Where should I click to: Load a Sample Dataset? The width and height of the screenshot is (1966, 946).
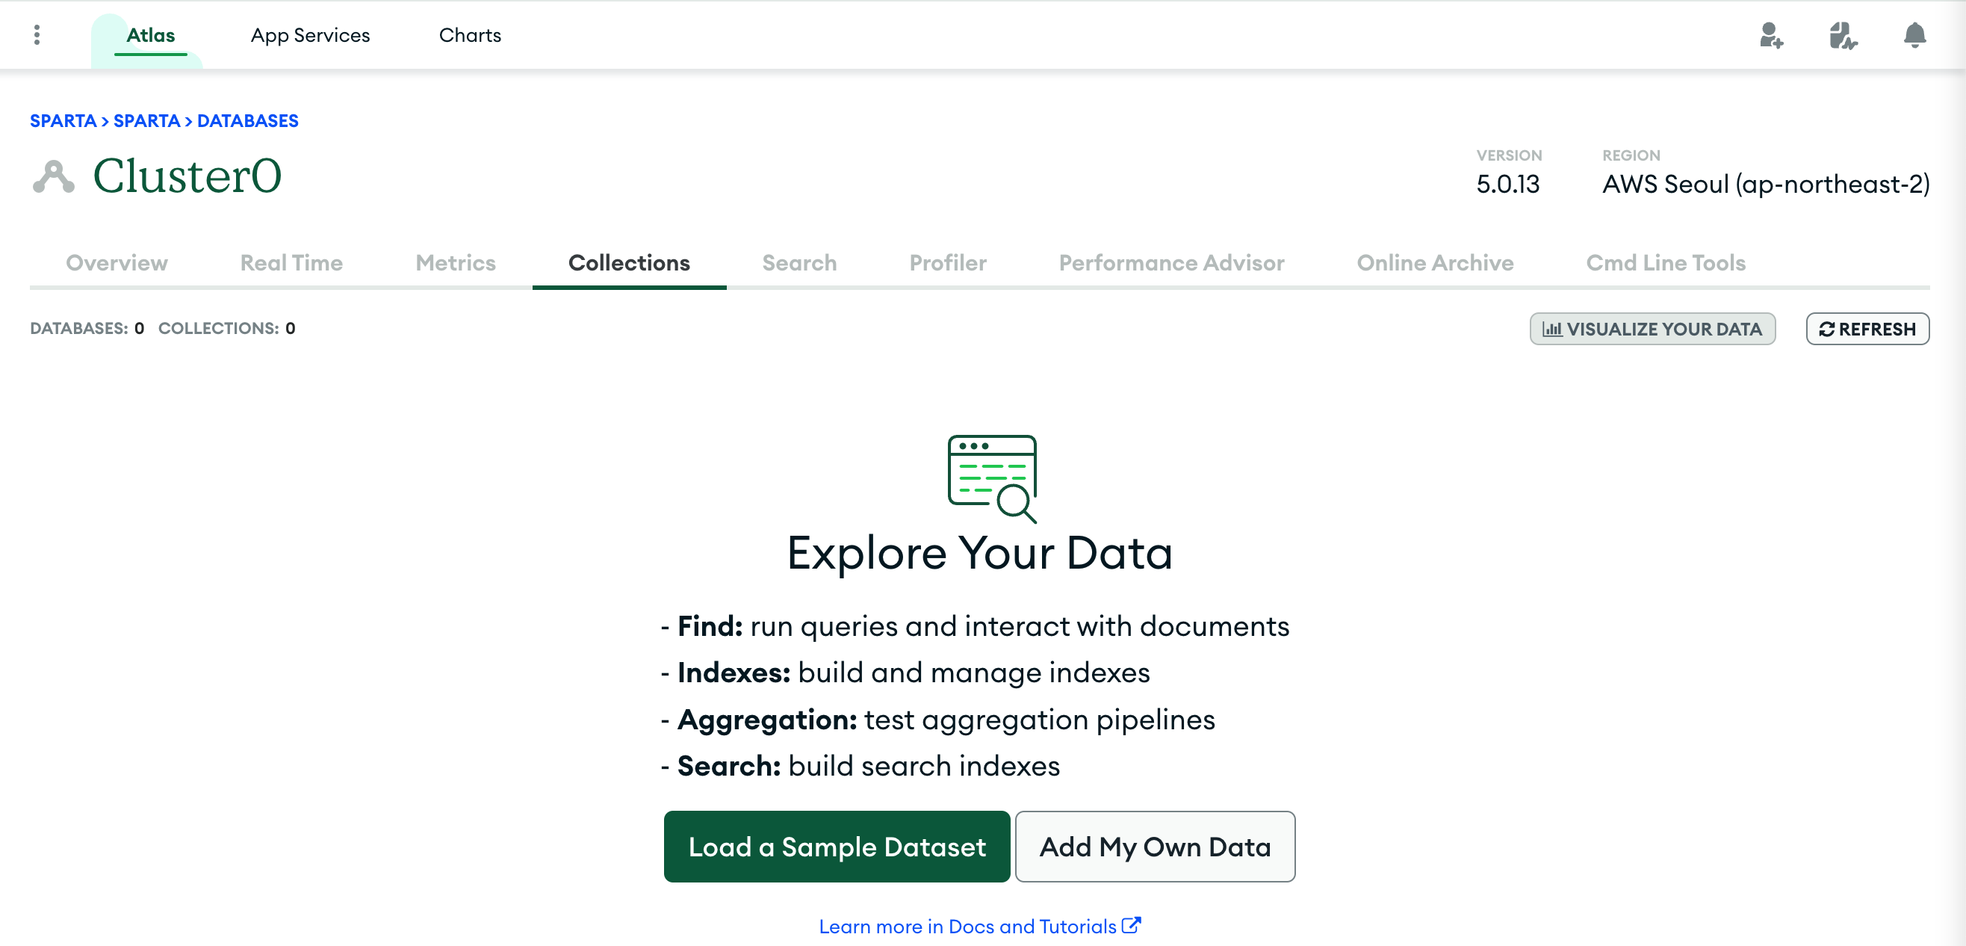[x=837, y=846]
